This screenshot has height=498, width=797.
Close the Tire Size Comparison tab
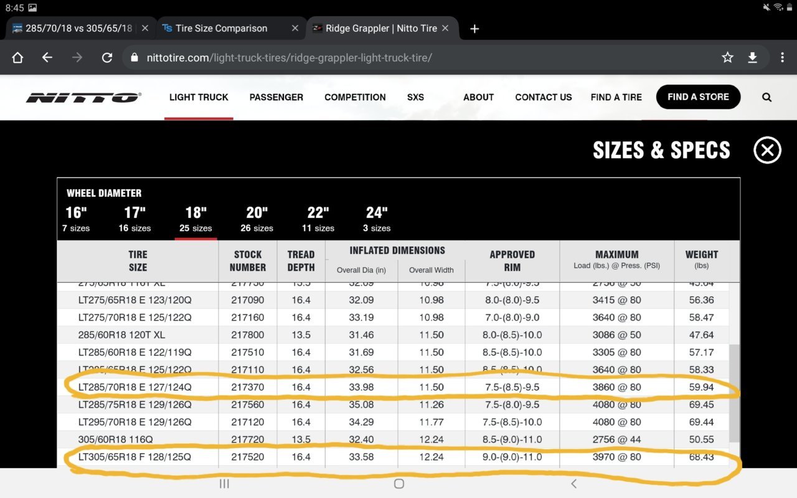pos(295,28)
